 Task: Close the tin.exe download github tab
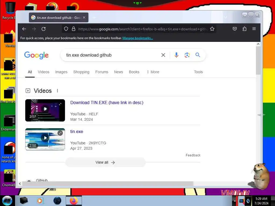point(84,17)
